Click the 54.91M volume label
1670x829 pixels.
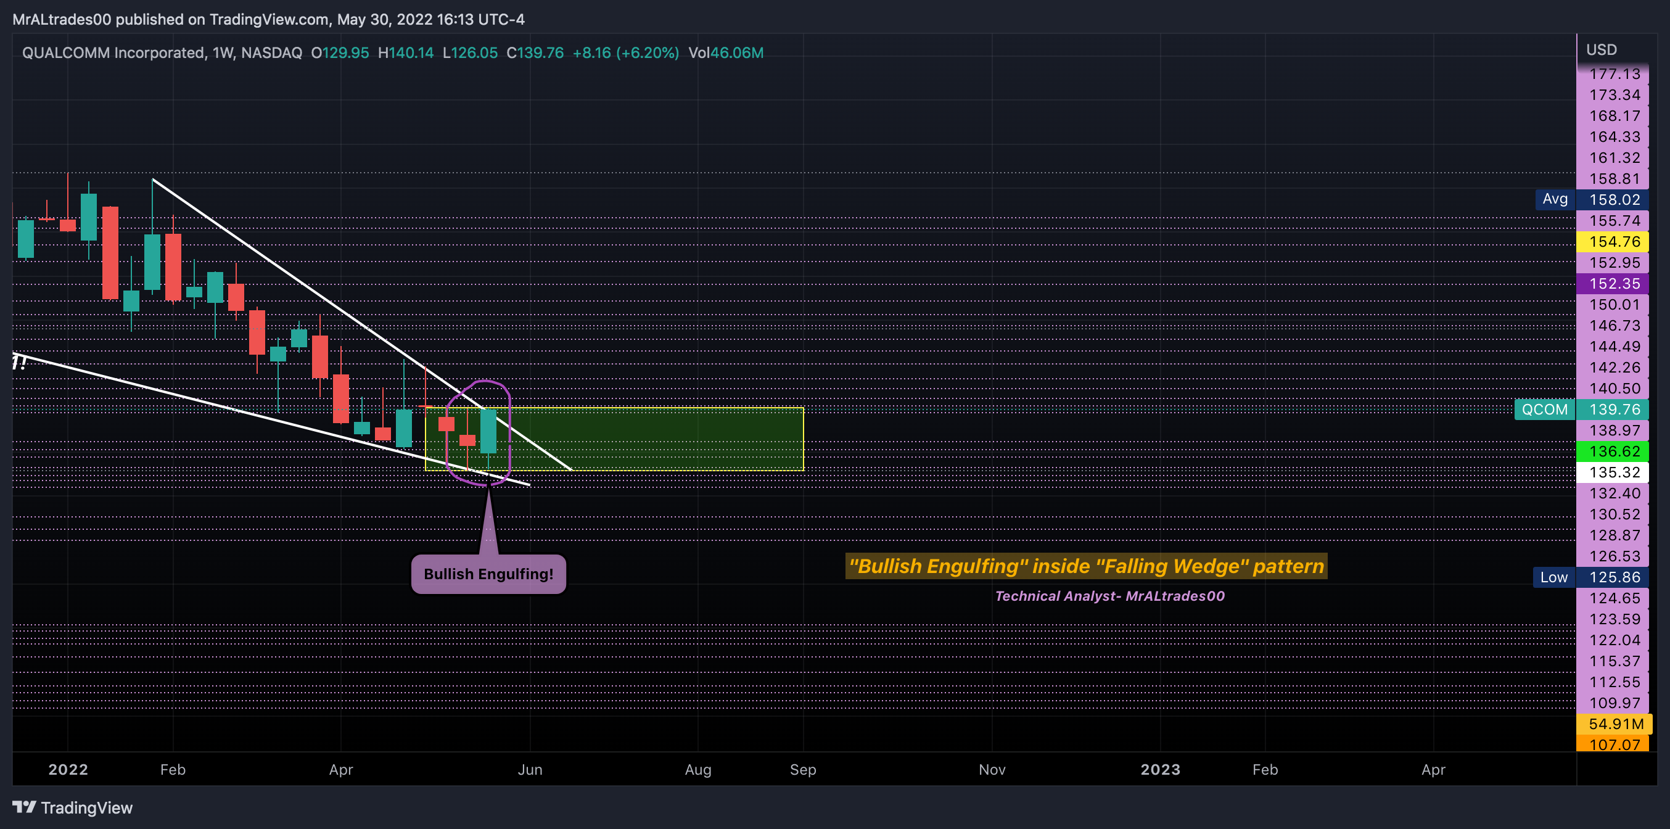click(1614, 724)
